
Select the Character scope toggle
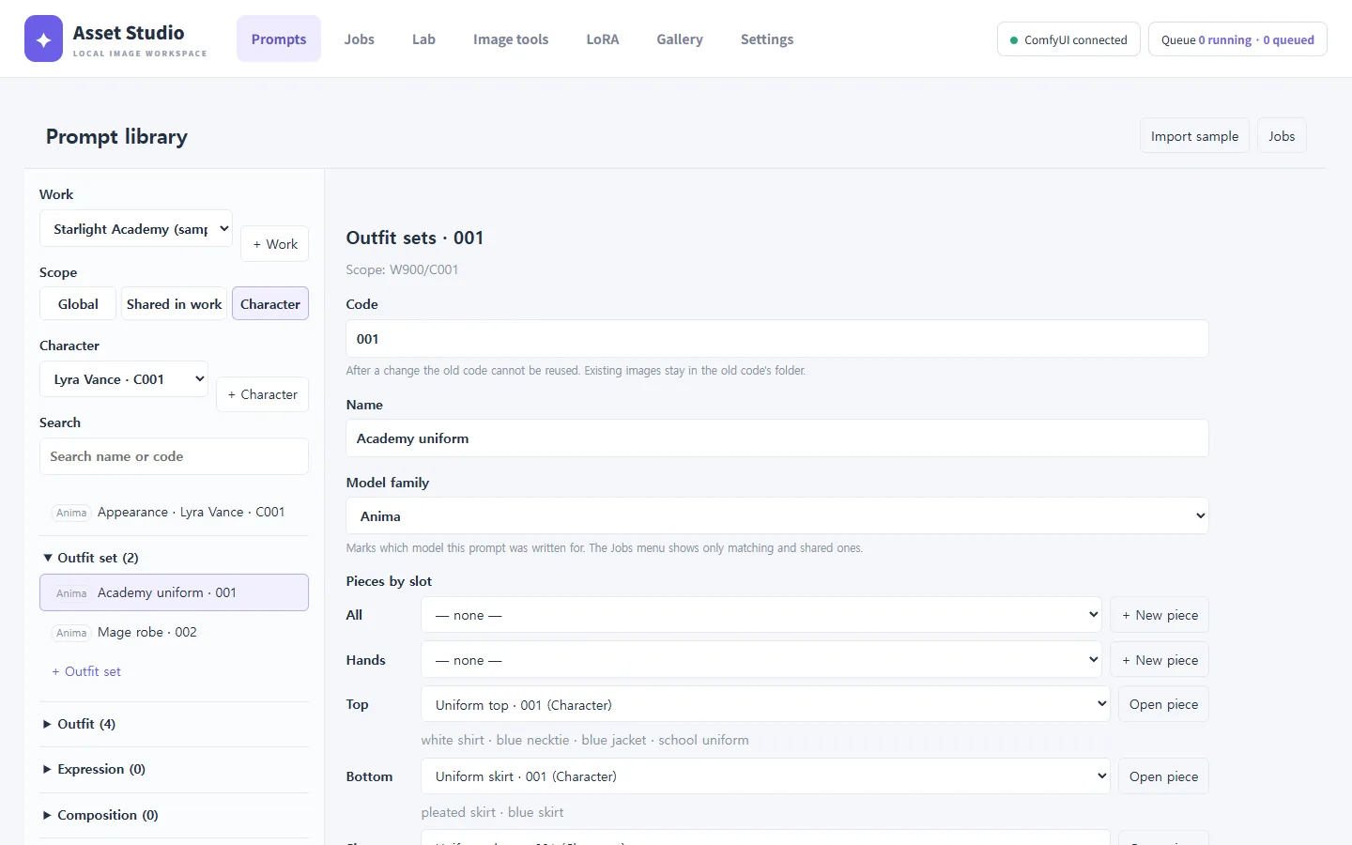pyautogui.click(x=270, y=304)
